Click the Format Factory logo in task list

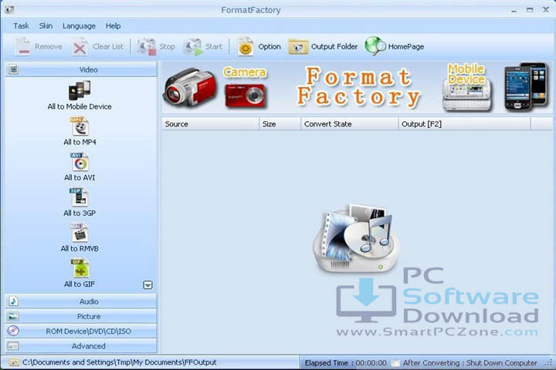pos(356,239)
